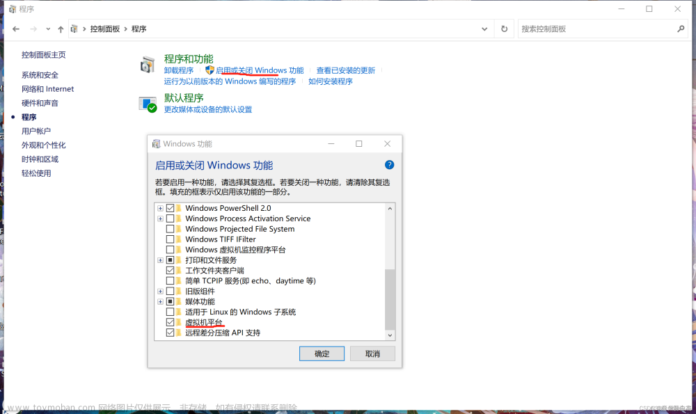This screenshot has height=414, width=696.
Task: Click the folder icon of Windows TIFF IFilter
Action: coord(179,239)
